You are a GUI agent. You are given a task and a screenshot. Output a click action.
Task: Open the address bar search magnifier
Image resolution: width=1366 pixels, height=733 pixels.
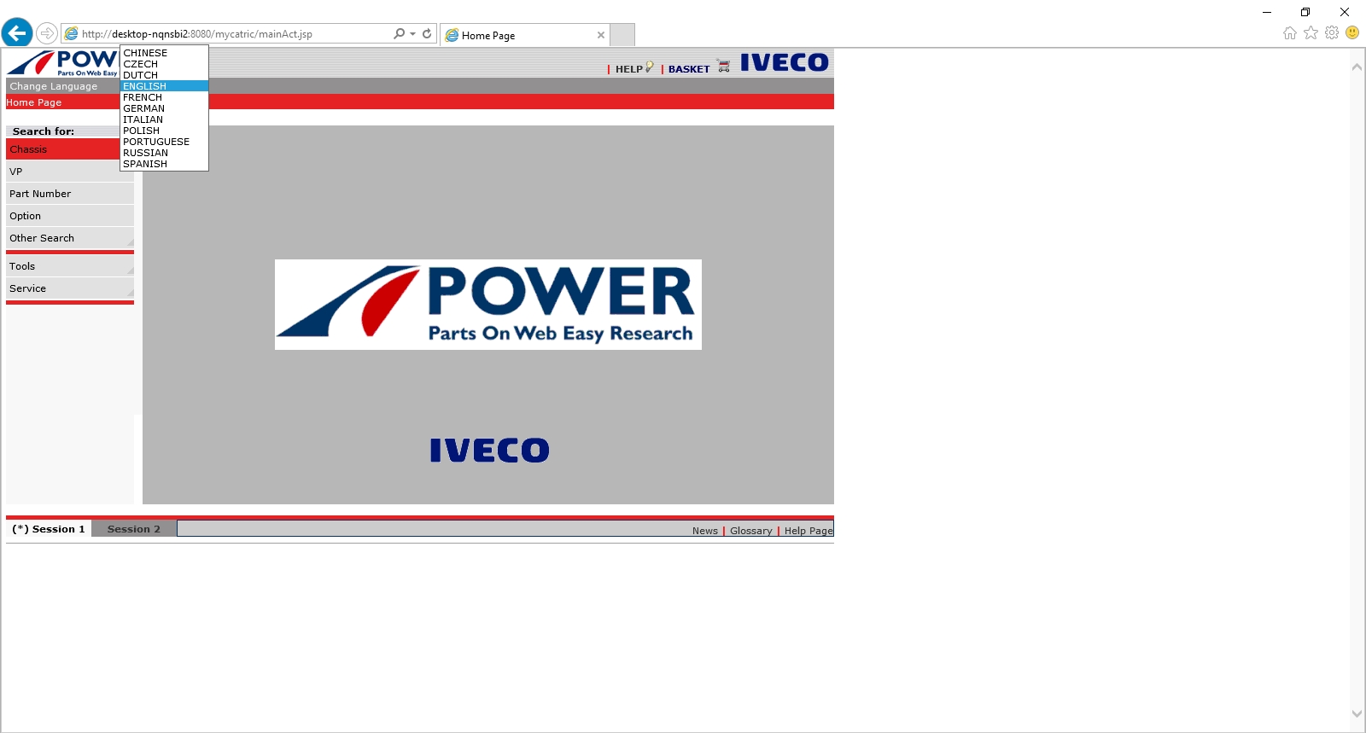(x=399, y=33)
